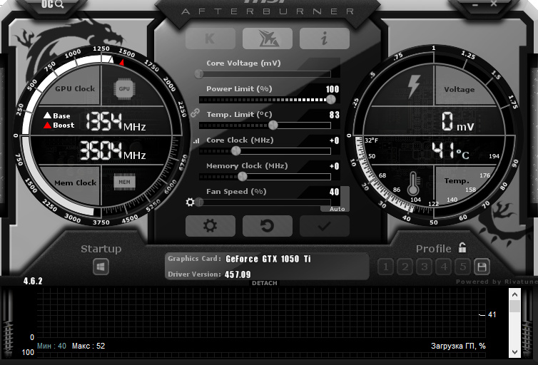Viewport: 538px width, 365px height.
Task: Close the Afterburner window
Action: point(493,4)
